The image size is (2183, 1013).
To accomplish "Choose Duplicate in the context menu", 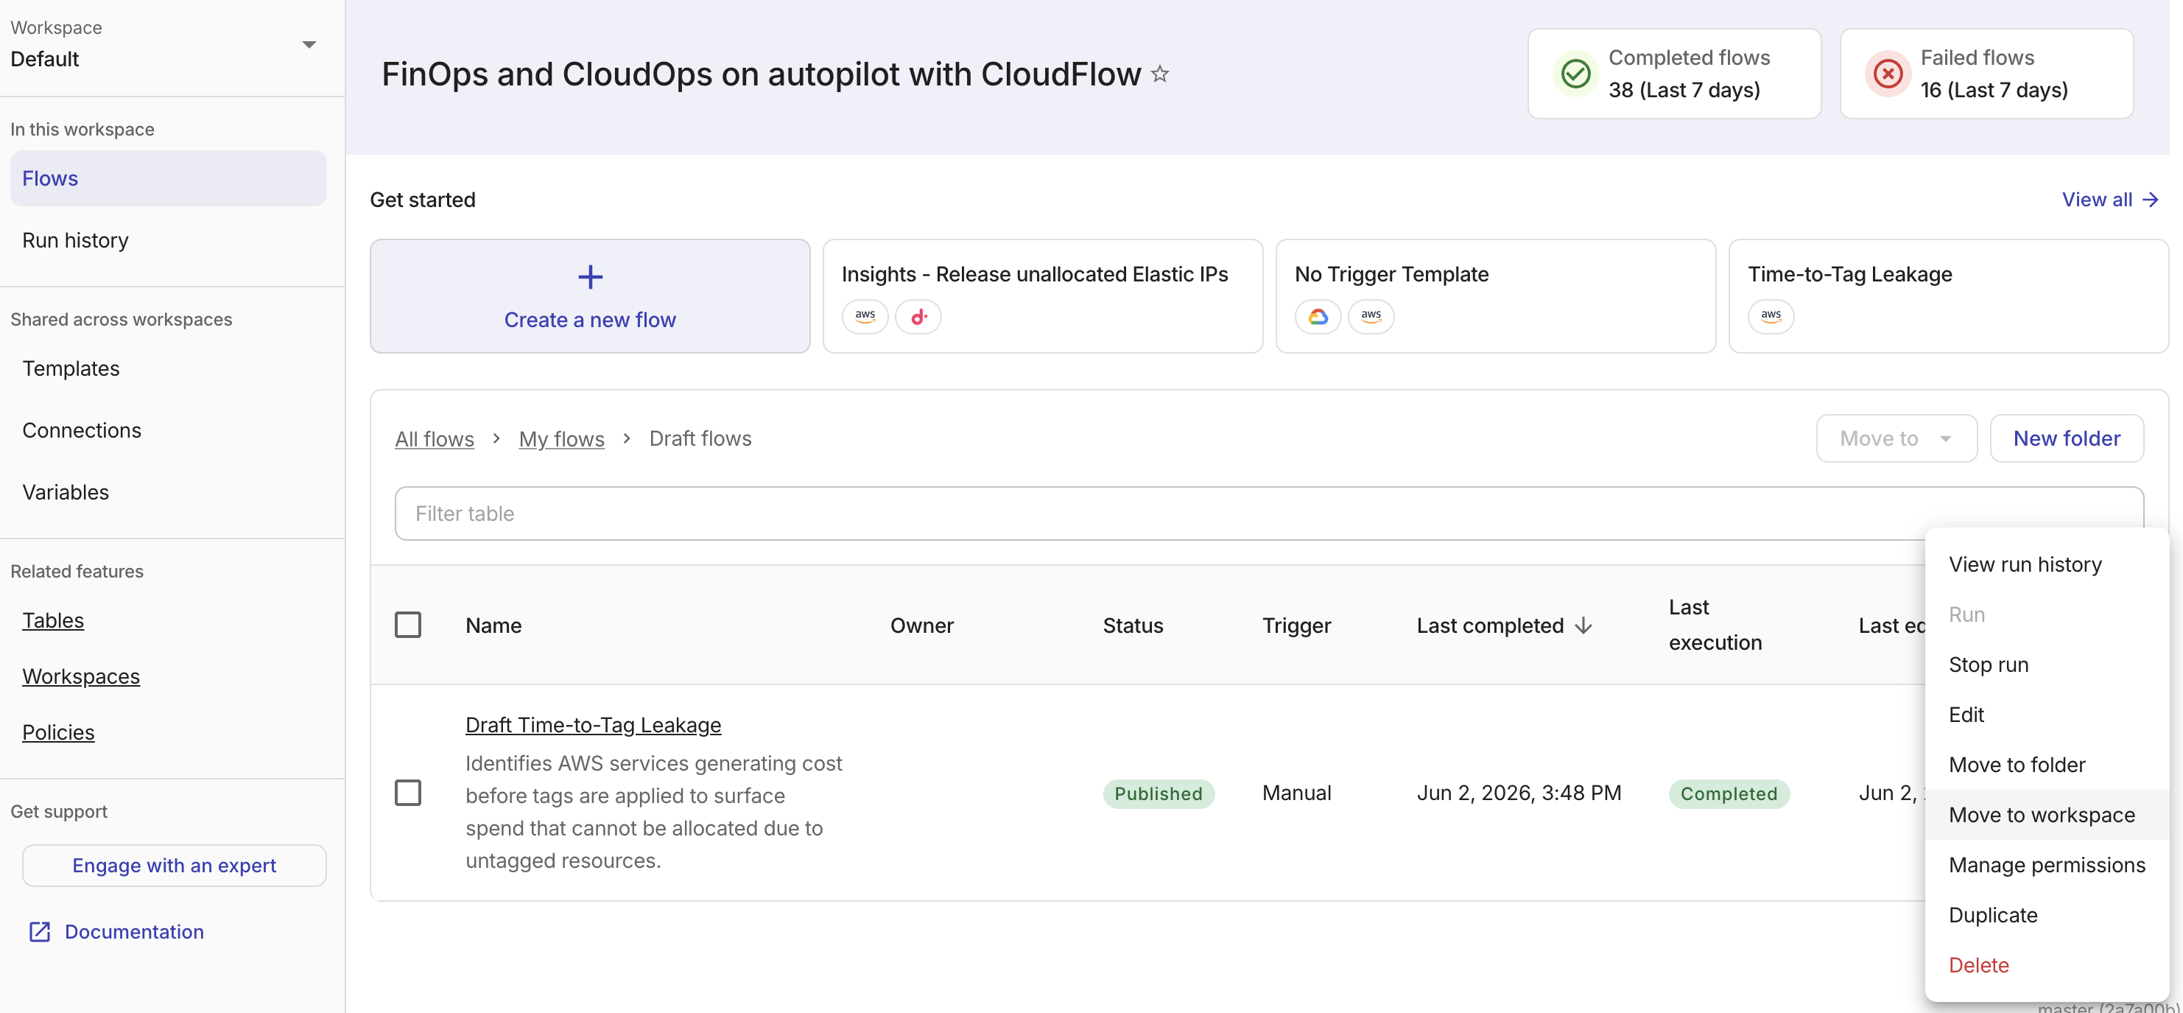I will click(x=2047, y=915).
